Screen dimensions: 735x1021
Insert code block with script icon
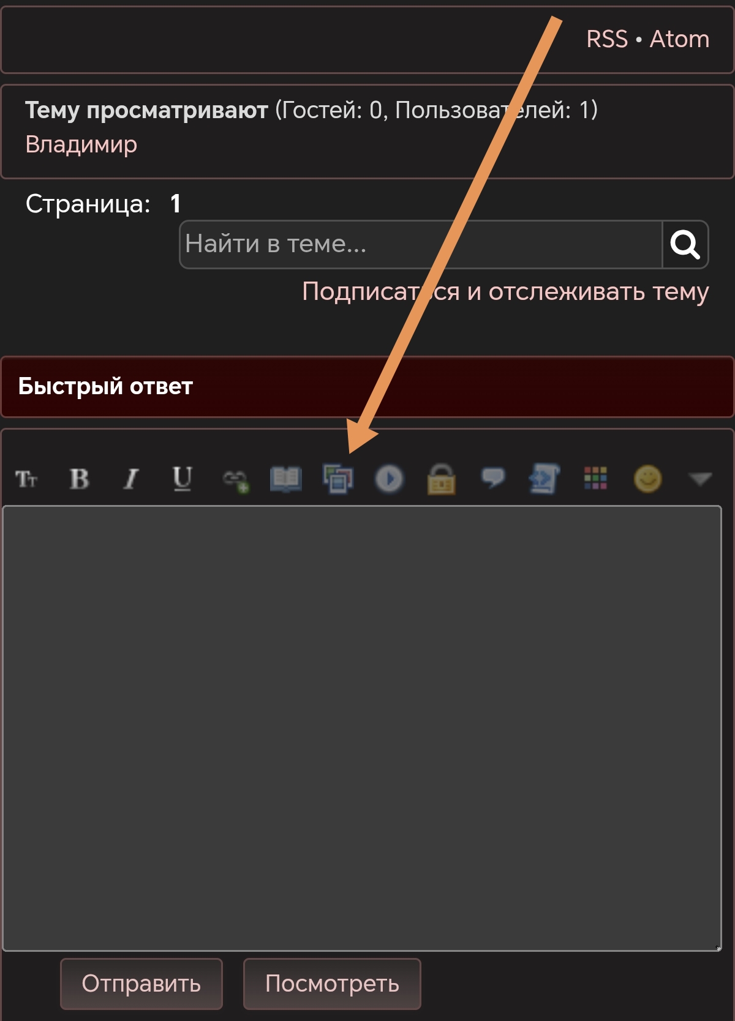click(x=545, y=479)
